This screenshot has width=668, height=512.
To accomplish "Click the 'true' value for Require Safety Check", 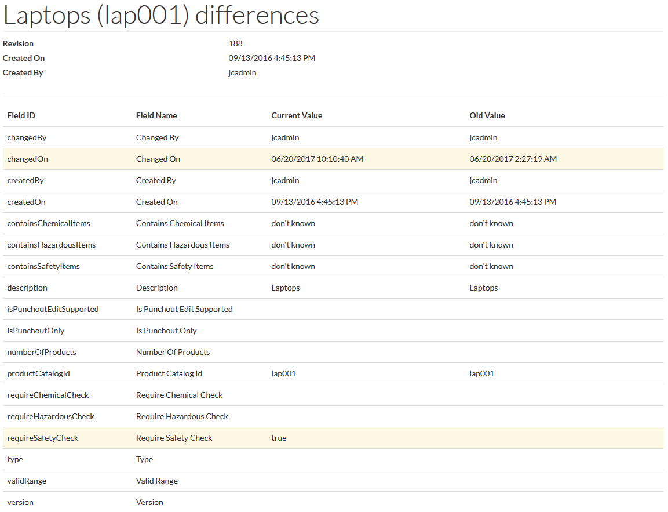I will click(279, 438).
